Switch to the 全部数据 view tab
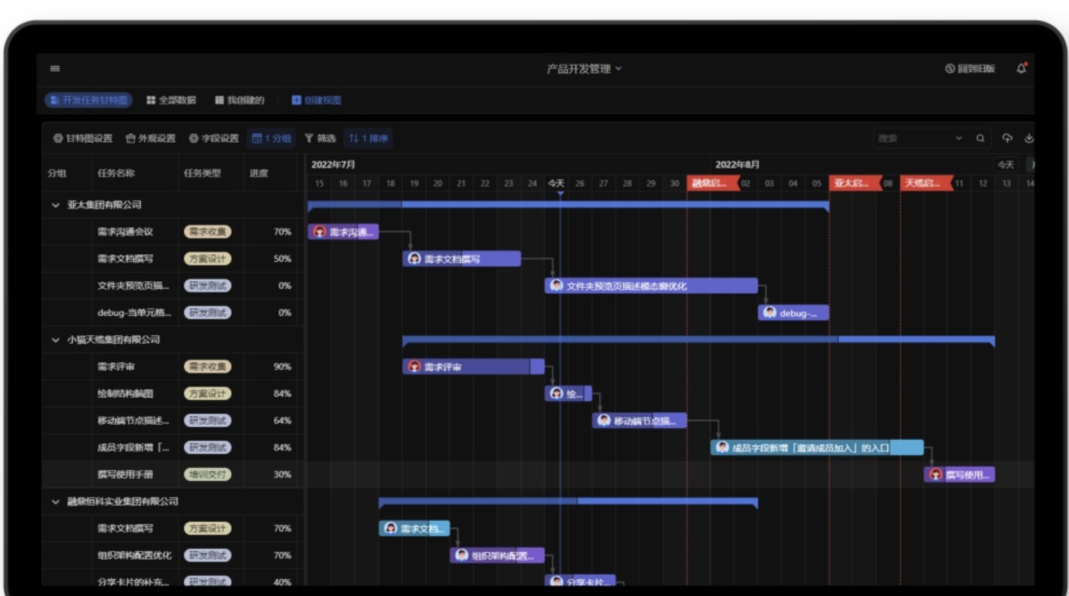The image size is (1069, 596). coord(172,100)
